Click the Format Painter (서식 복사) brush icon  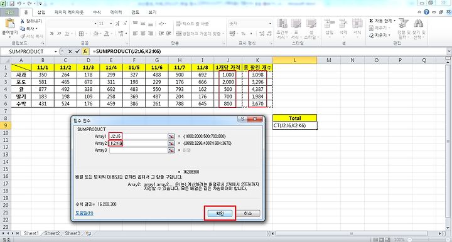(x=23, y=36)
